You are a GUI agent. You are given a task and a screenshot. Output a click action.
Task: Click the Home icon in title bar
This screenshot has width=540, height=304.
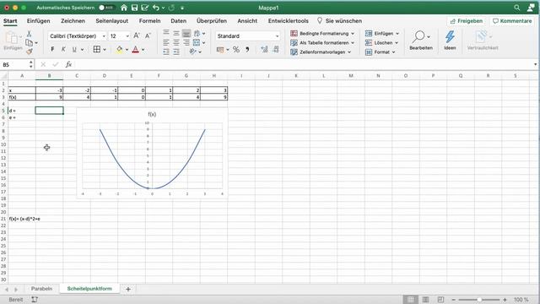[124, 8]
